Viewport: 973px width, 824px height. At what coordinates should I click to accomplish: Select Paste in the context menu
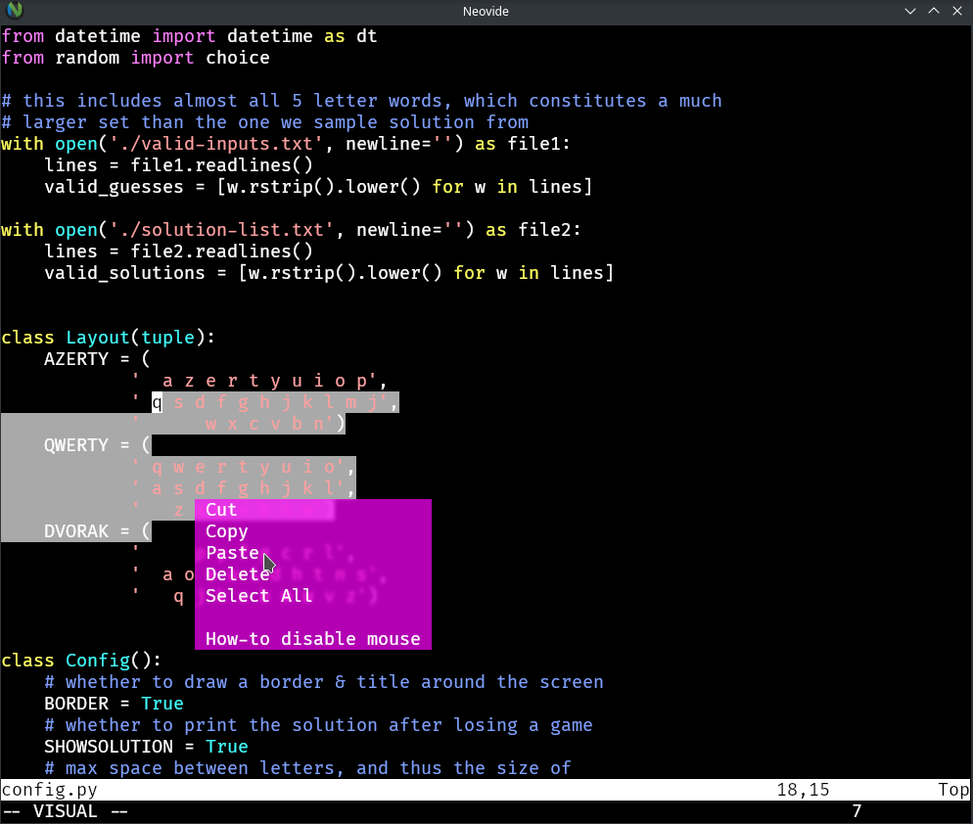[x=232, y=552]
